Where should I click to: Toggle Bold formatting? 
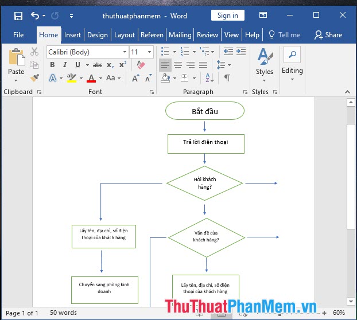point(53,65)
